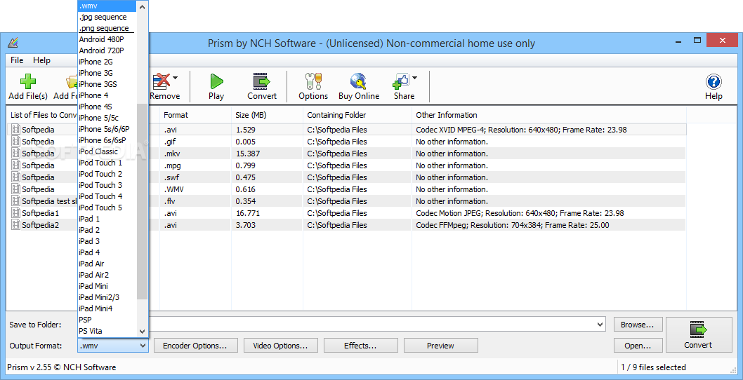Image resolution: width=743 pixels, height=380 pixels.
Task: Click file icon next to Softpedia2
Action: pyautogui.click(x=16, y=225)
